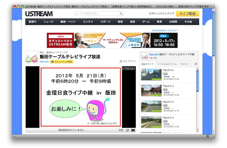
Task: Click the x icon in bottom status bar
Action: tap(15, 136)
